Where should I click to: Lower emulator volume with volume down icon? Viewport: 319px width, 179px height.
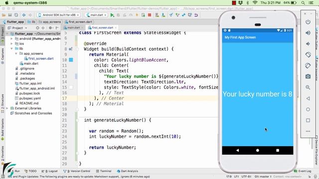point(308,44)
